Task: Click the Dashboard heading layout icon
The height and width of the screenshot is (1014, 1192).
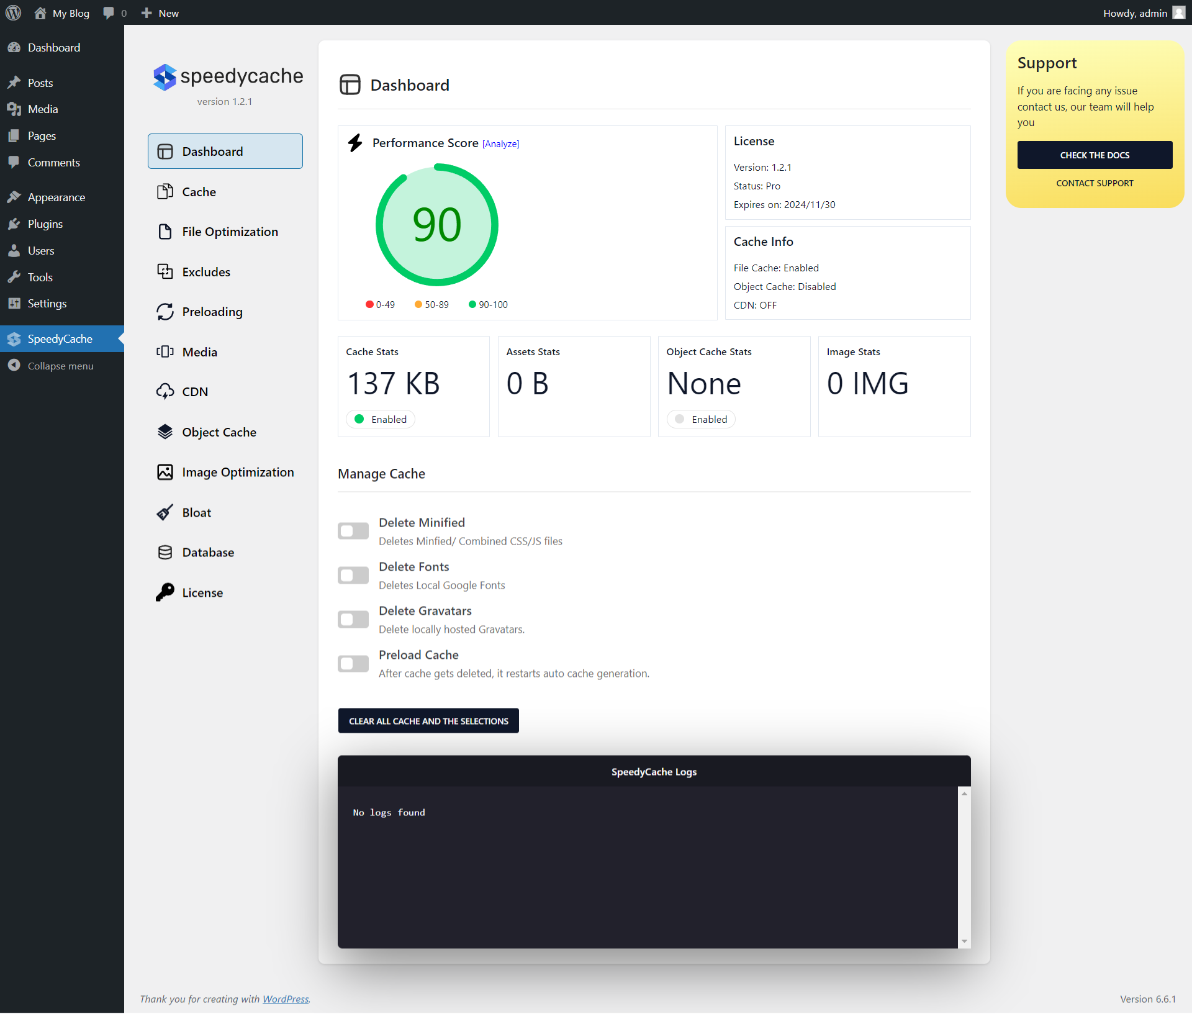Action: click(350, 84)
